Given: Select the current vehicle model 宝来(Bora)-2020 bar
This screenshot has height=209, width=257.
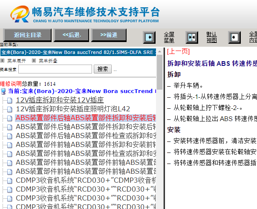Looking at the screenshot, I should (78, 52).
